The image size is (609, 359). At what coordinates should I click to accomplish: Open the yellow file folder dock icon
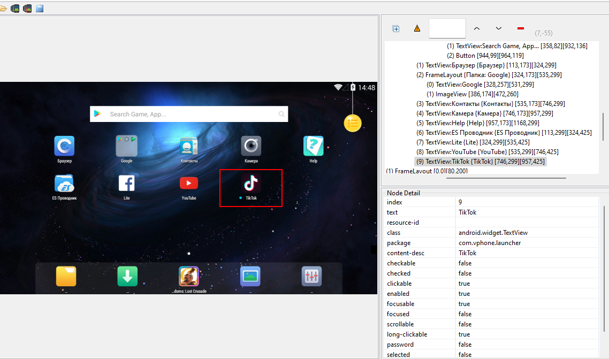pyautogui.click(x=66, y=276)
